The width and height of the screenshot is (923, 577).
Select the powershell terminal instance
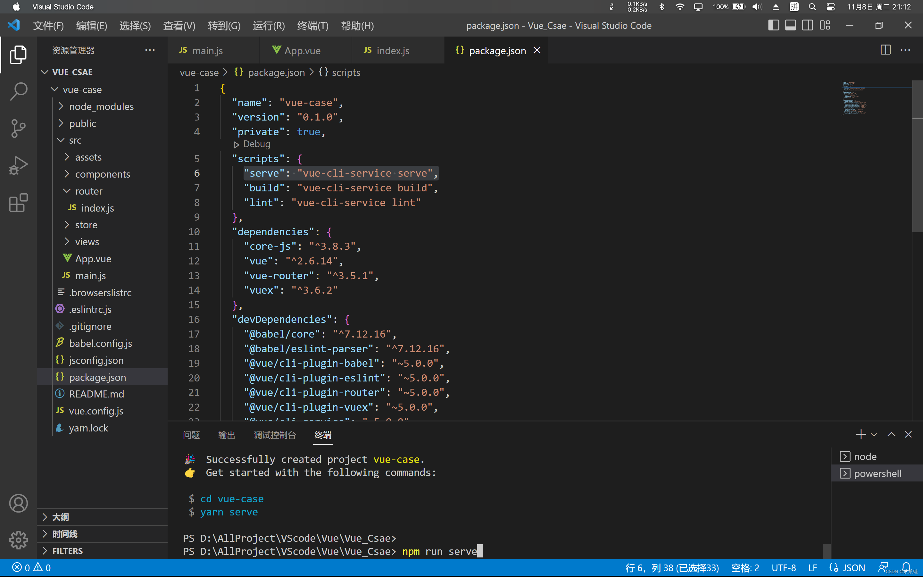(877, 473)
